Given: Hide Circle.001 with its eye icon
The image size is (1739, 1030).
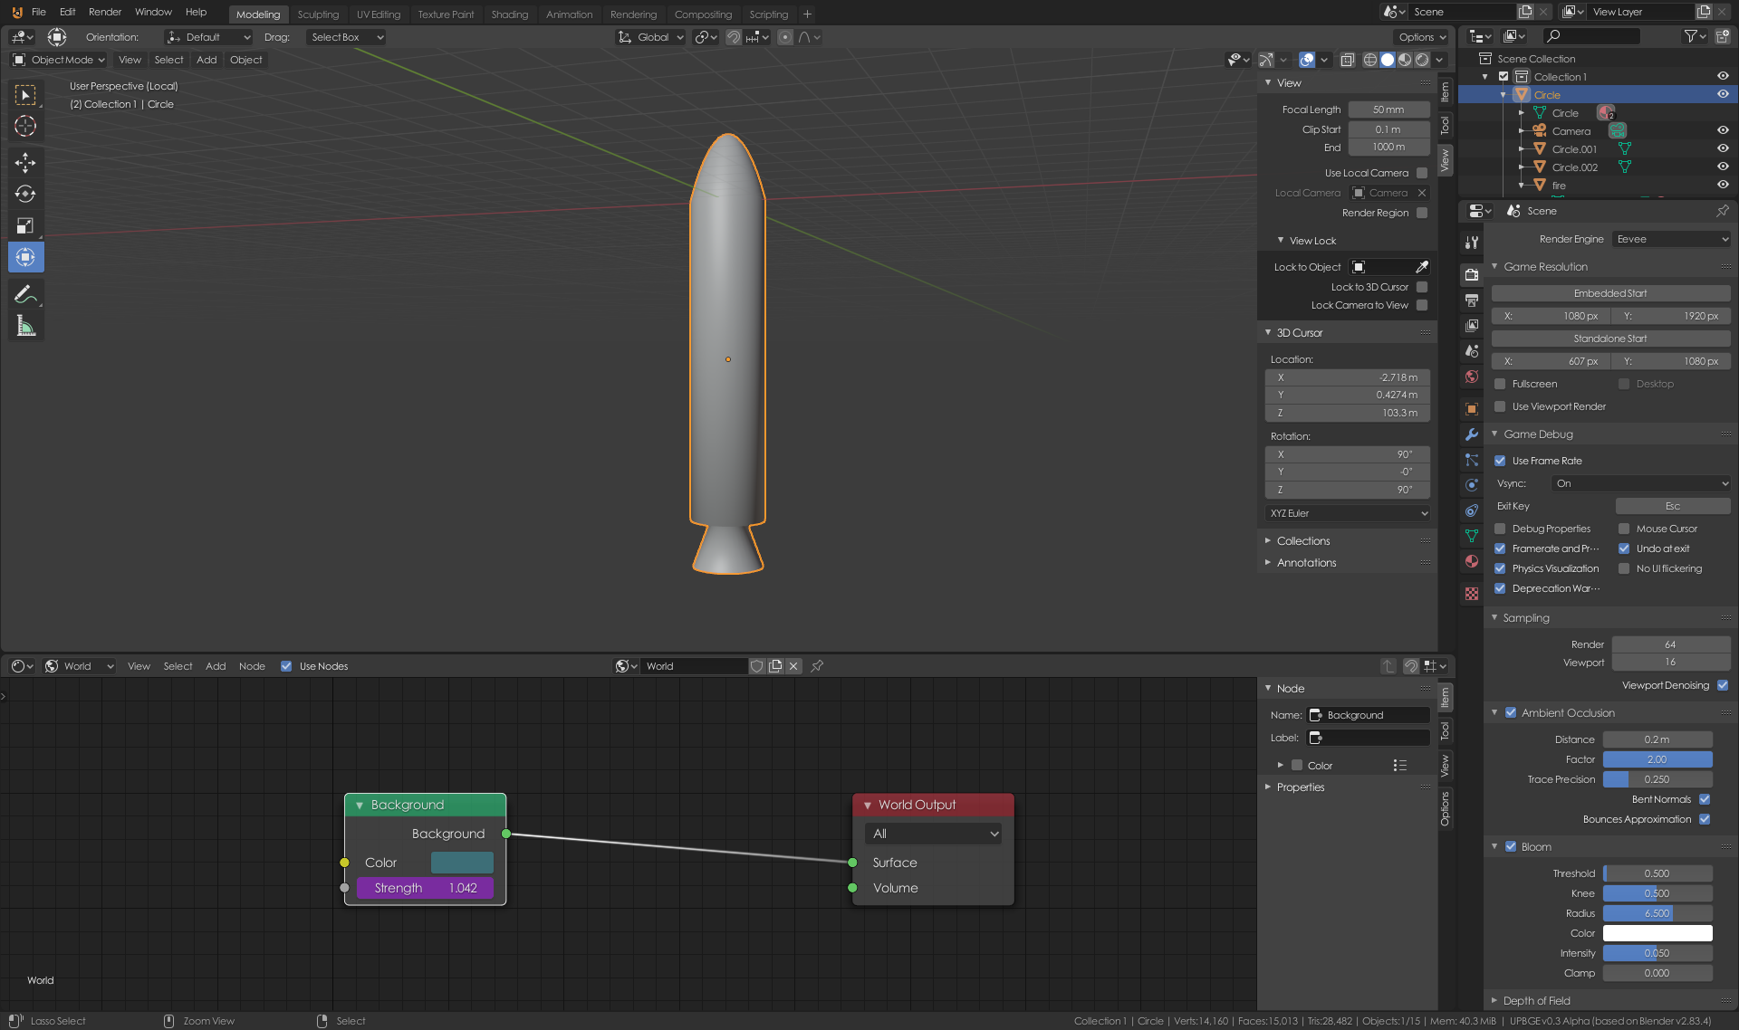Looking at the screenshot, I should click(x=1723, y=148).
